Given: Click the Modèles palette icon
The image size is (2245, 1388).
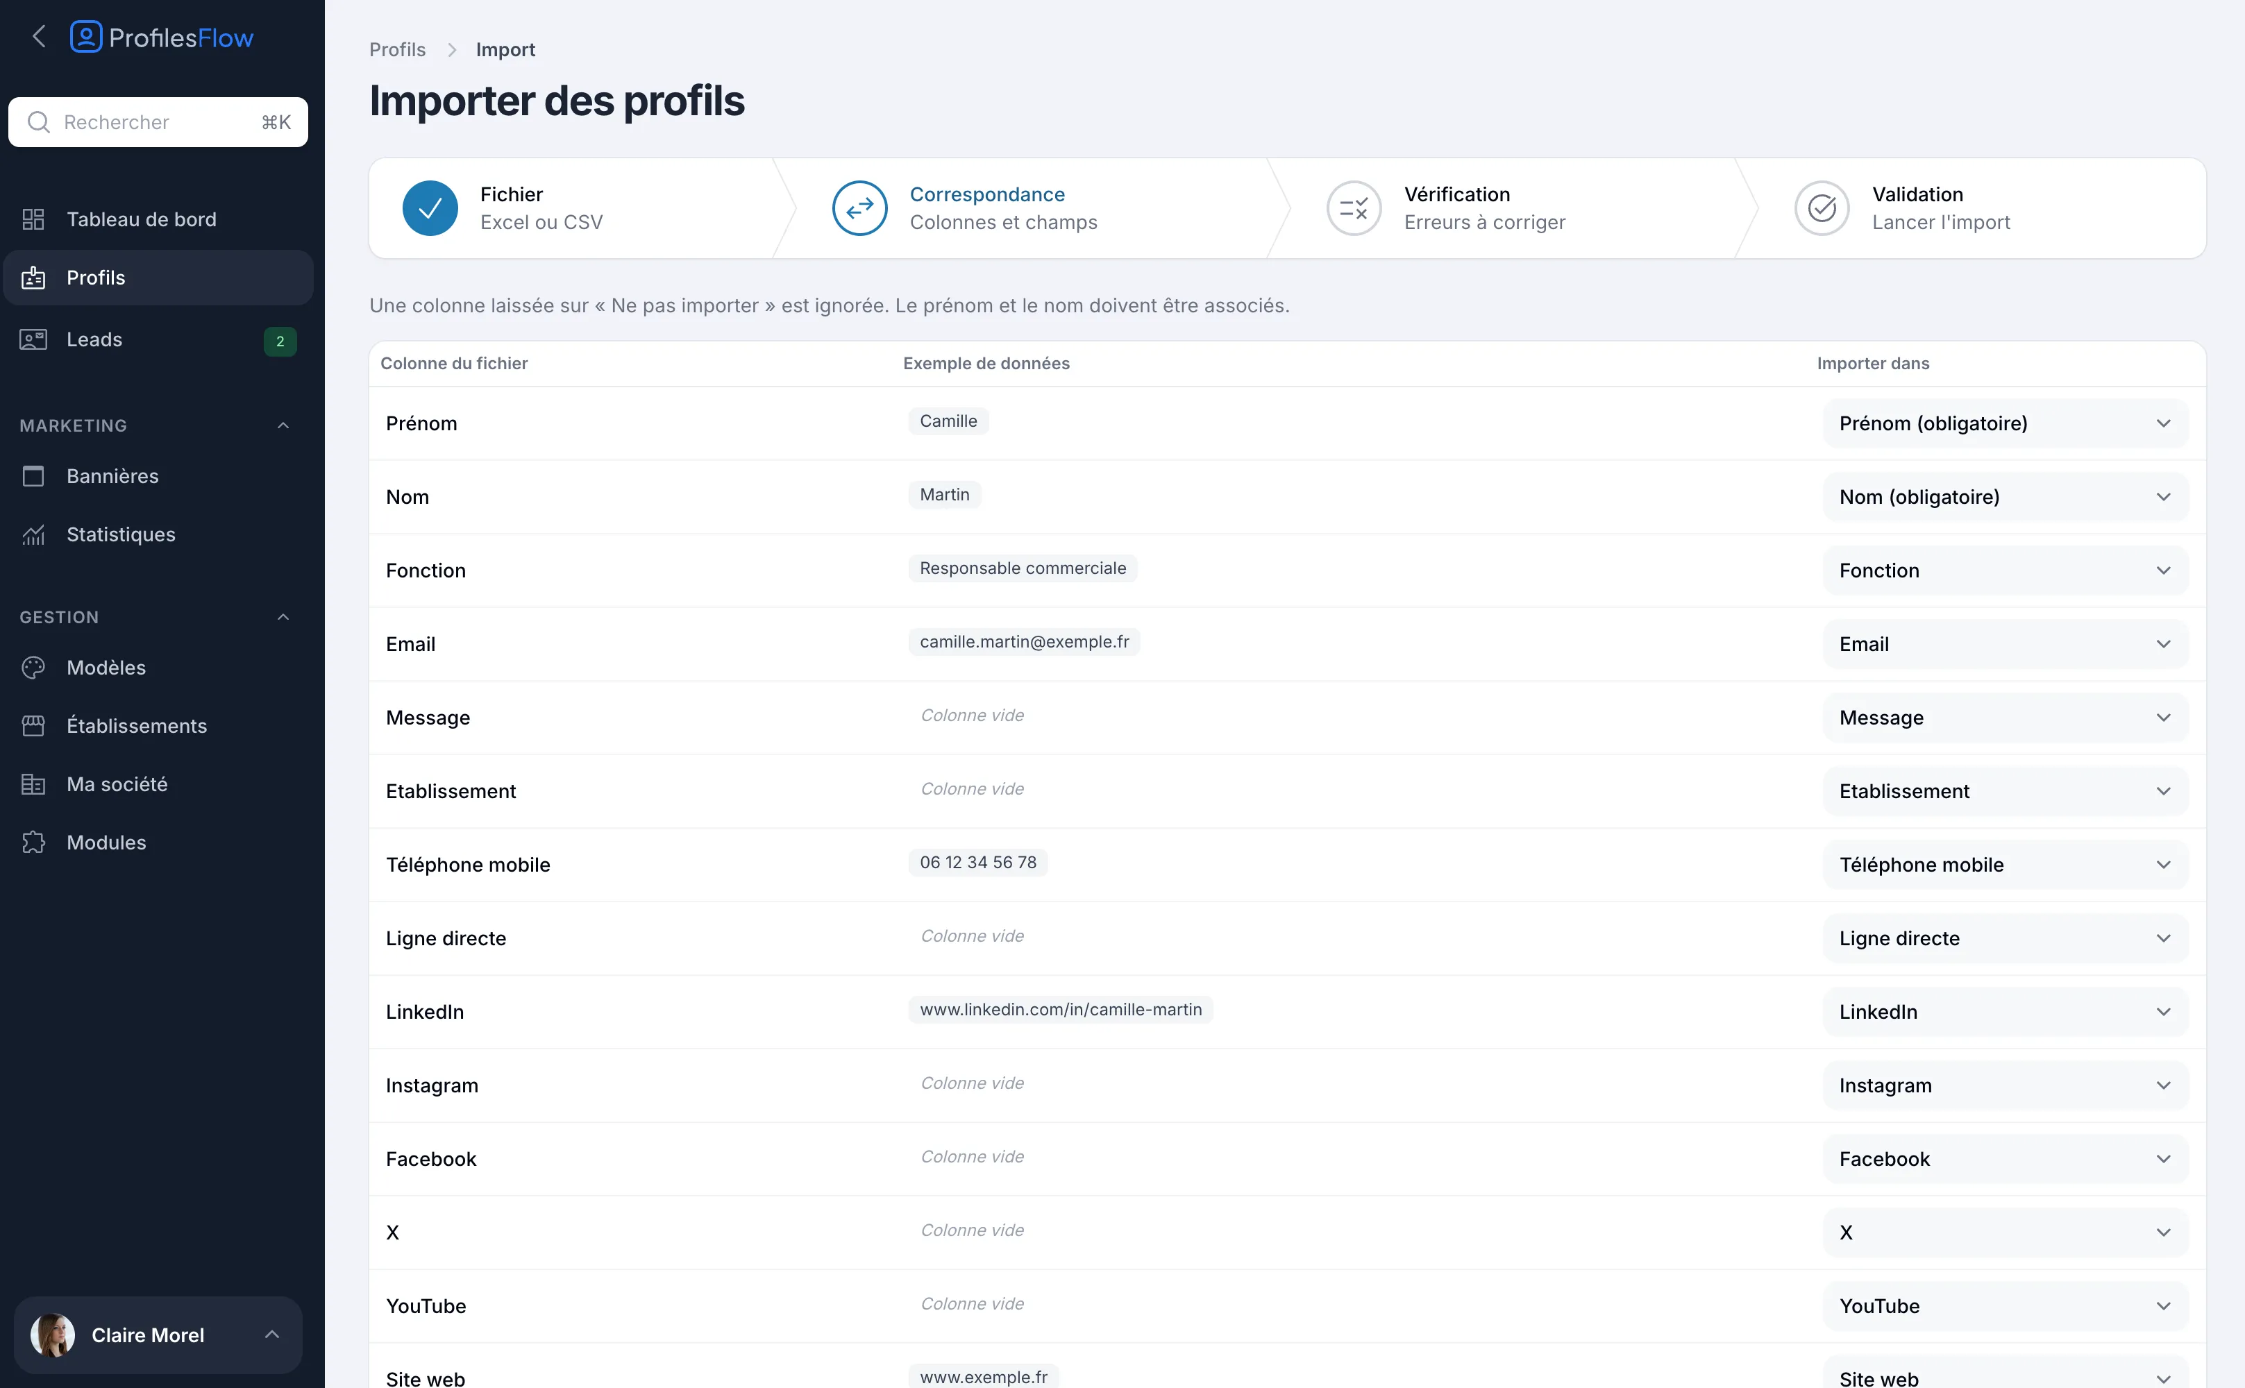Looking at the screenshot, I should coord(33,668).
